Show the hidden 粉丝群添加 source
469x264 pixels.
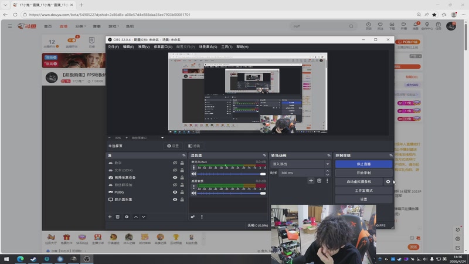[x=175, y=185]
